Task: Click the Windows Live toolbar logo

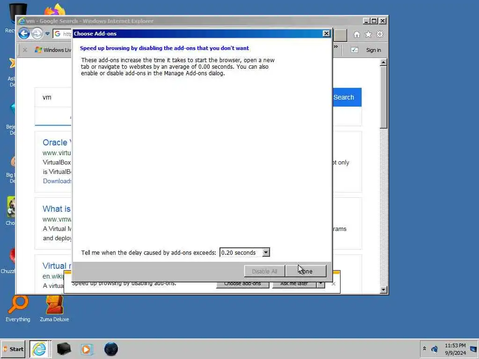Action: [38, 50]
